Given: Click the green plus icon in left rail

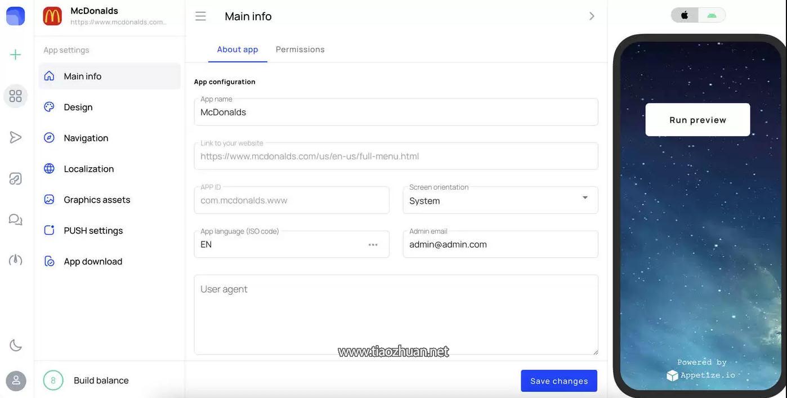Looking at the screenshot, I should tap(16, 55).
